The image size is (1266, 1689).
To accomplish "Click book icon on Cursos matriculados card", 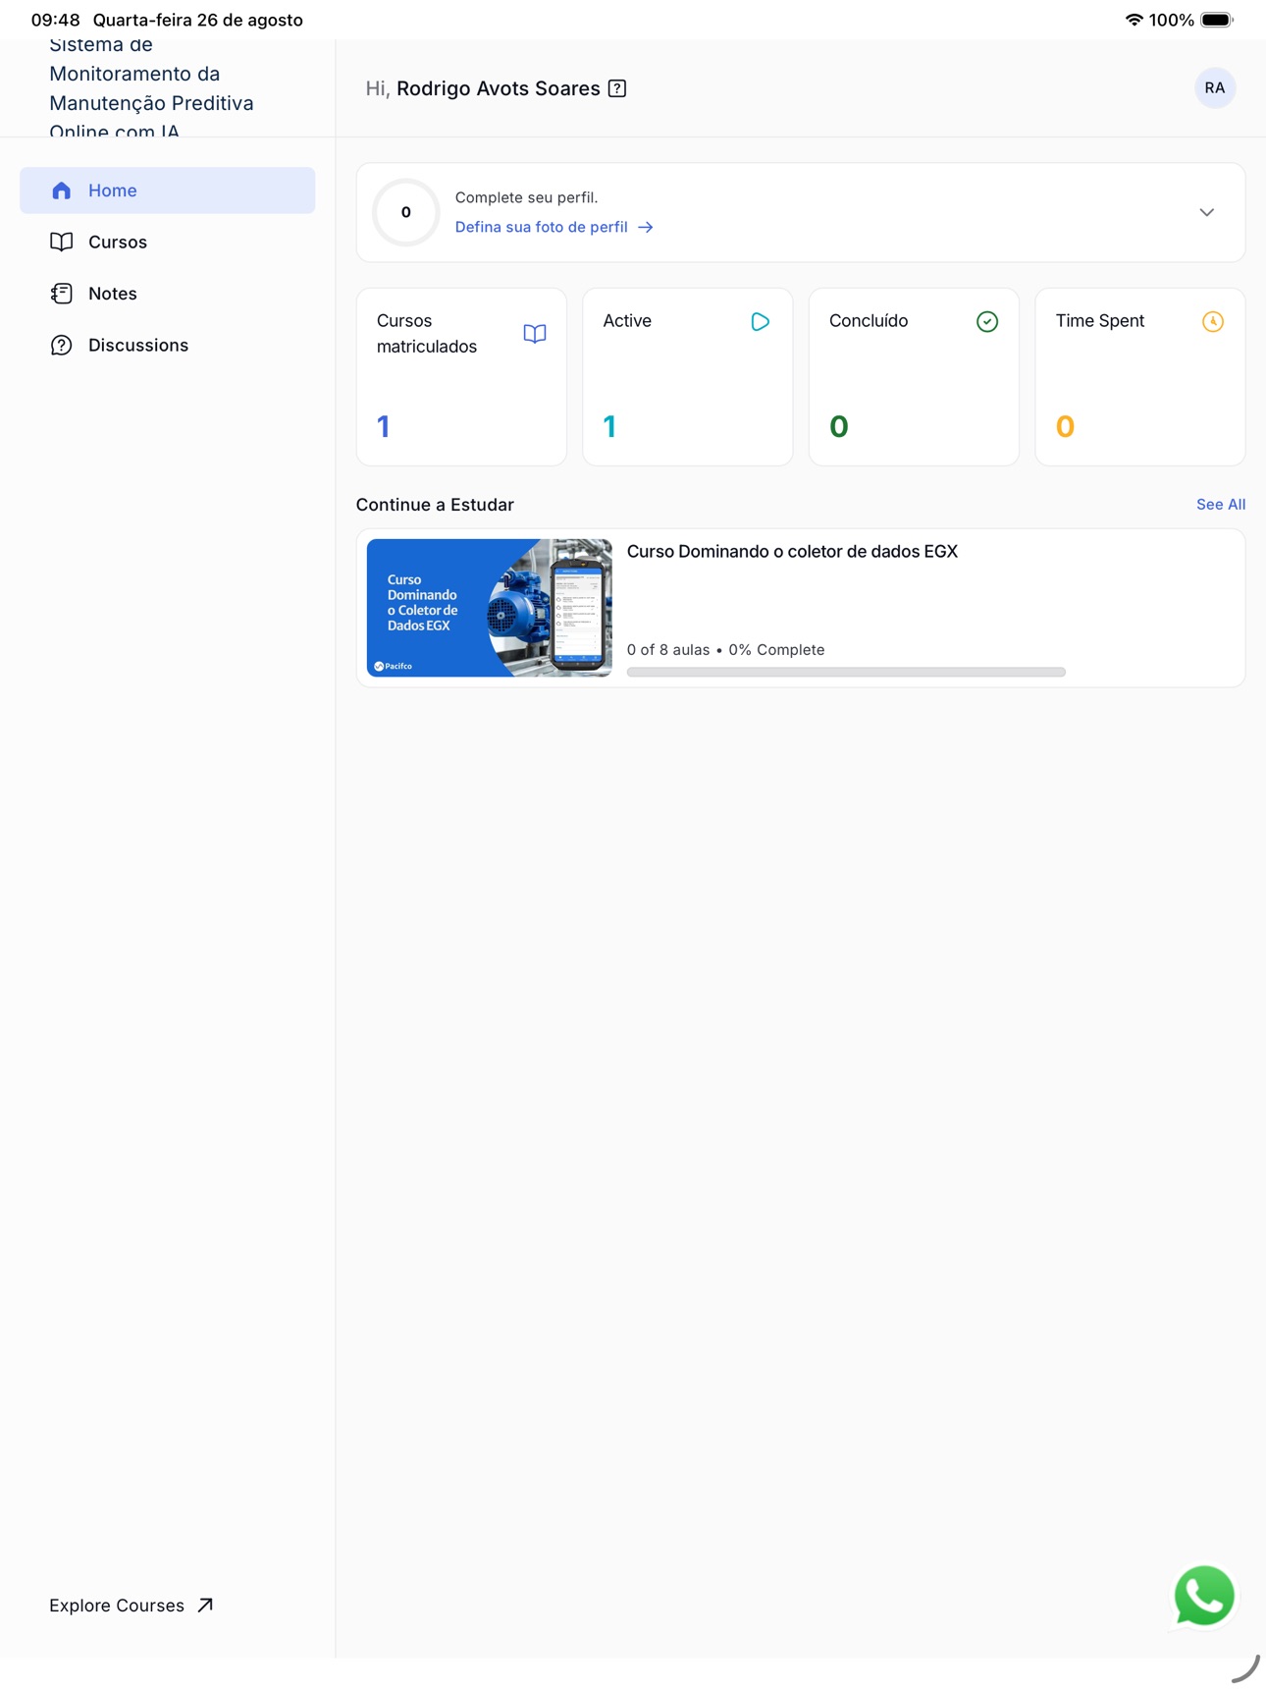I will [535, 334].
